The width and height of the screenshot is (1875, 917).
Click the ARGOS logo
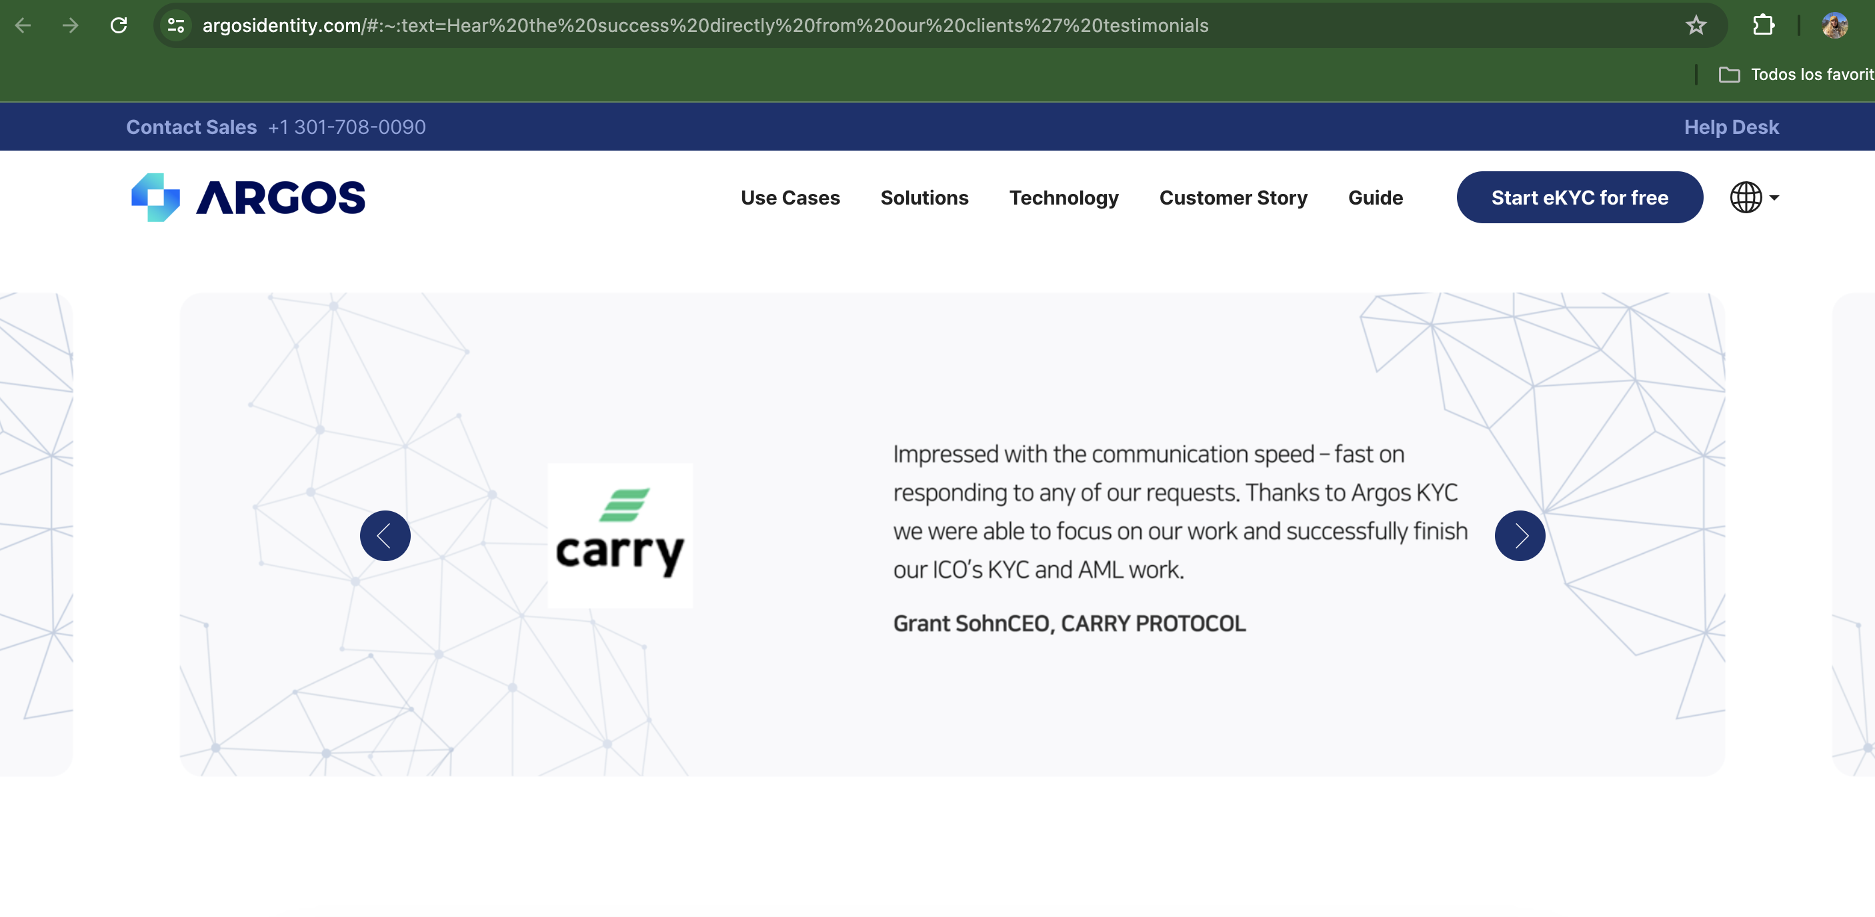(248, 197)
